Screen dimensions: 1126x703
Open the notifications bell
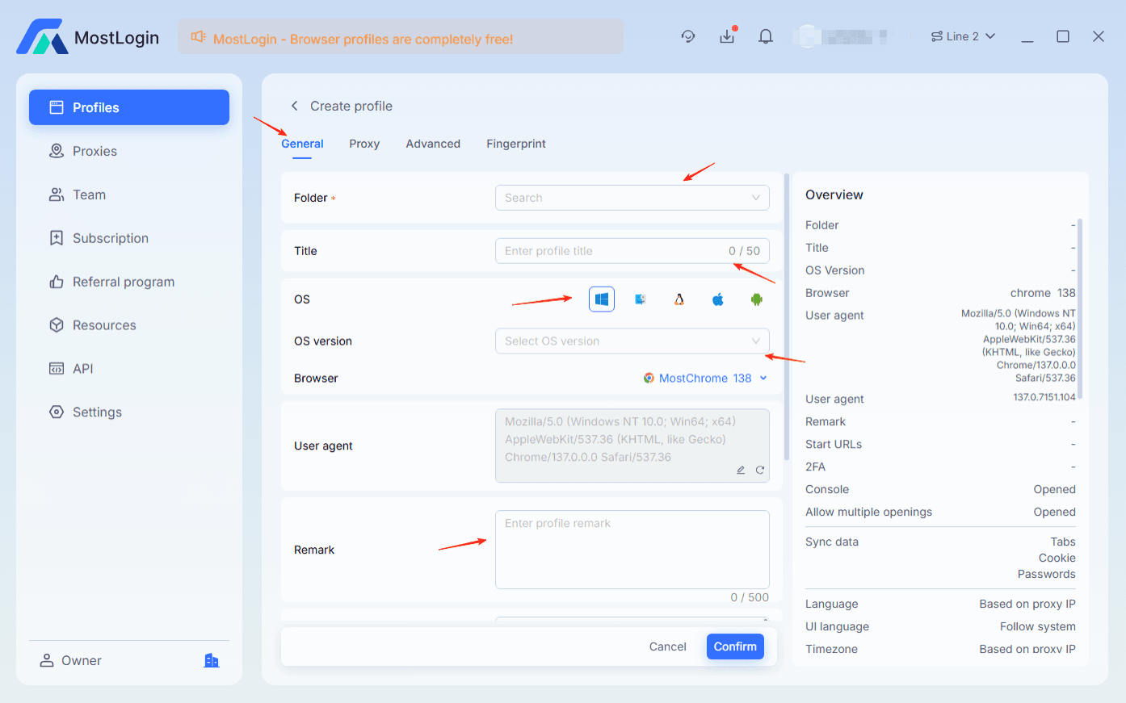766,36
